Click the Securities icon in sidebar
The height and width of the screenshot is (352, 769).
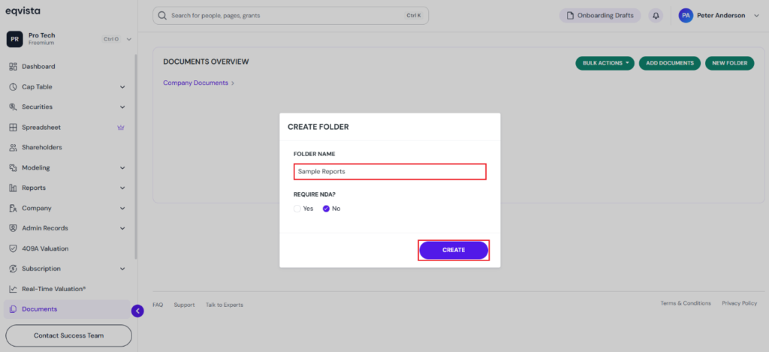tap(14, 107)
